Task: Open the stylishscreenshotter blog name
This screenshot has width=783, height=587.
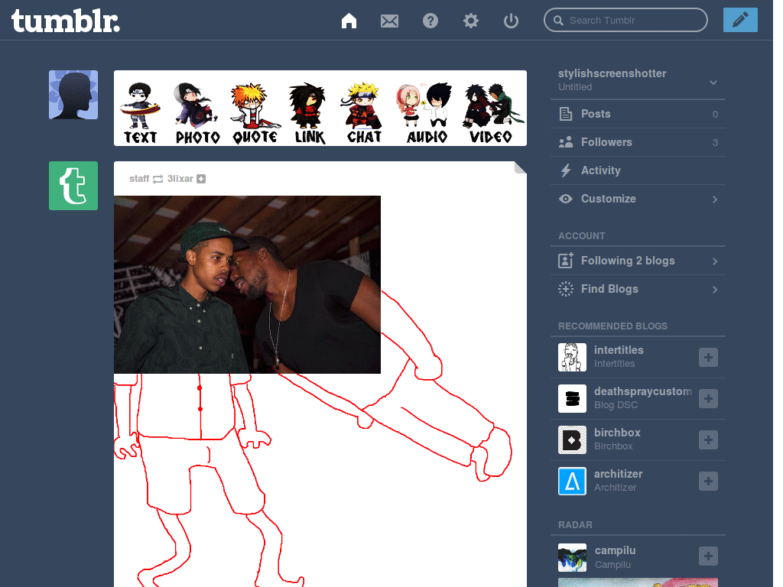Action: point(612,73)
